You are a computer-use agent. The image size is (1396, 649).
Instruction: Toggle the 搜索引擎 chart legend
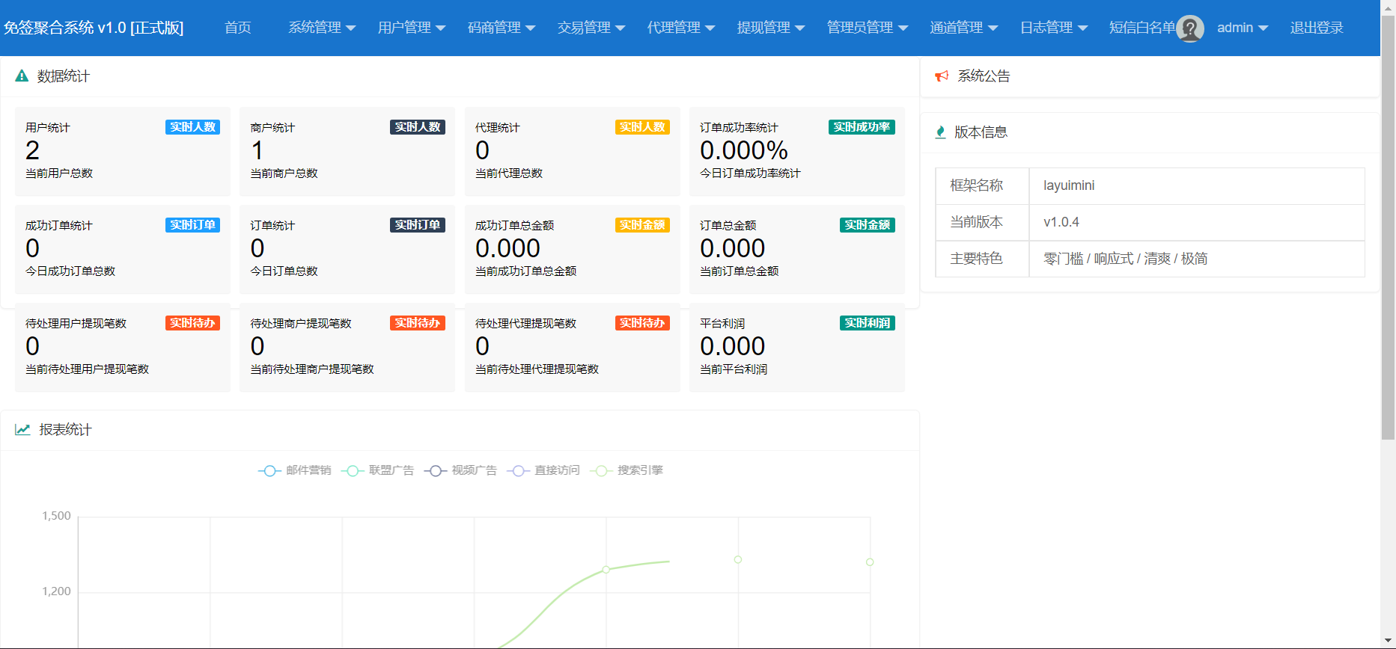click(627, 470)
